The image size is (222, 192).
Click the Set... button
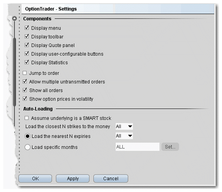[170, 147]
